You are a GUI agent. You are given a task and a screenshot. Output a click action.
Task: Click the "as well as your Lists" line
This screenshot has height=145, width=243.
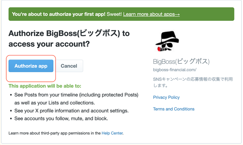[x=54, y=103]
